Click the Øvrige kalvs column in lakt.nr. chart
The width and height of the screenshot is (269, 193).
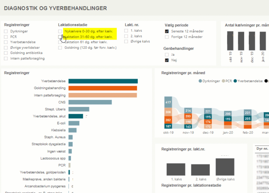[x=225, y=167]
